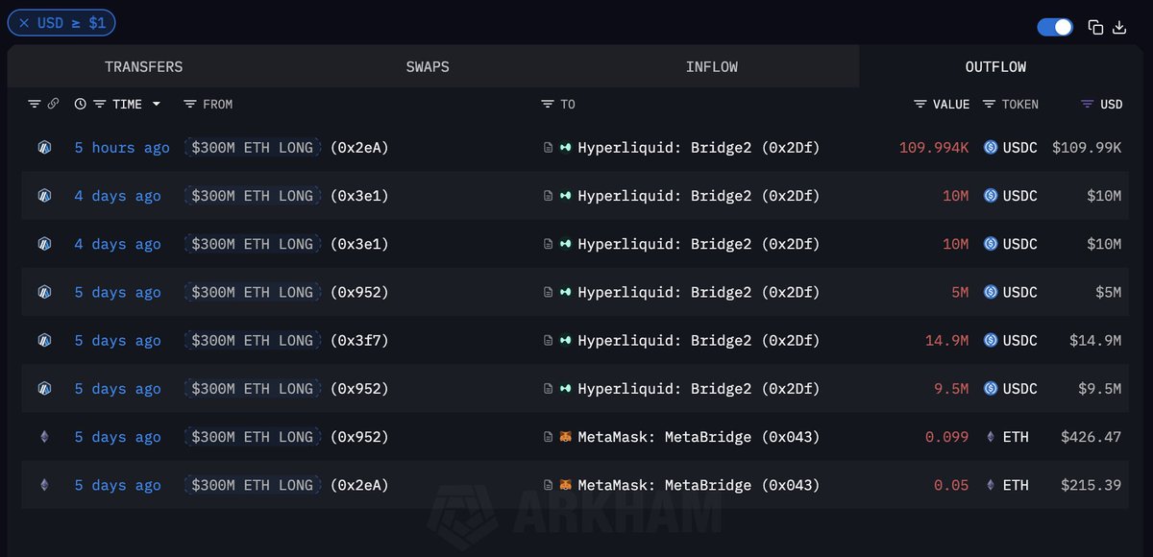Open the $300M ETH LONG entity in the 14.9M row
The height and width of the screenshot is (557, 1153).
click(253, 340)
